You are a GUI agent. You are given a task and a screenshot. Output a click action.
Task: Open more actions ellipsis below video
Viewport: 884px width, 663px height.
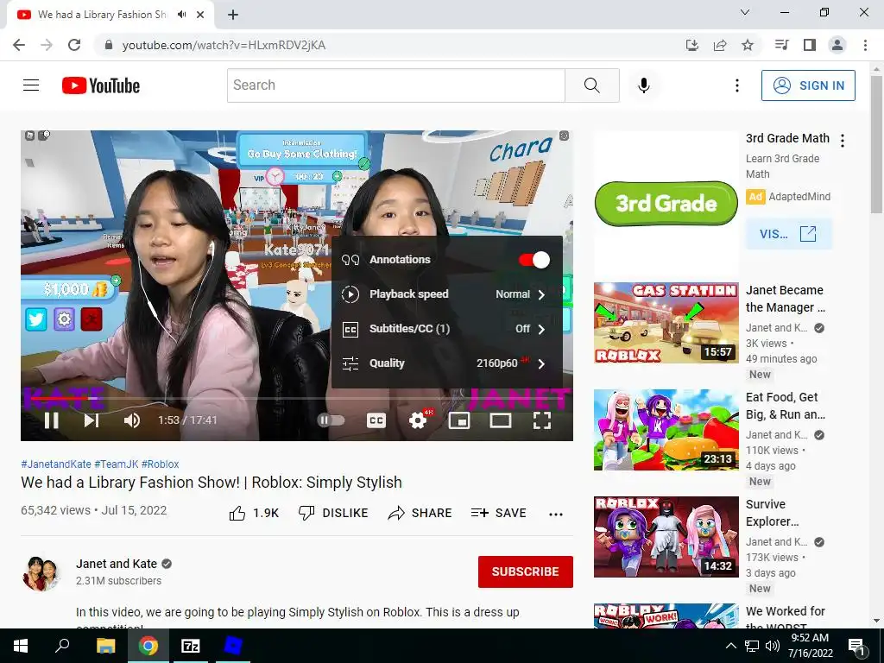point(556,514)
